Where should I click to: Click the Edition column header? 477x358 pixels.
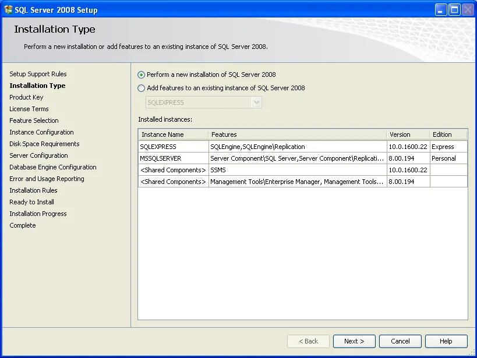point(448,134)
